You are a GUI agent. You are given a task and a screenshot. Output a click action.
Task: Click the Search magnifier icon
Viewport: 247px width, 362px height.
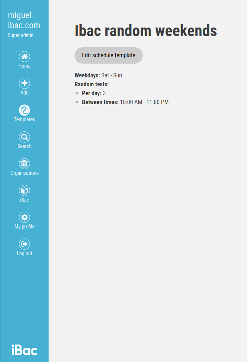[24, 137]
